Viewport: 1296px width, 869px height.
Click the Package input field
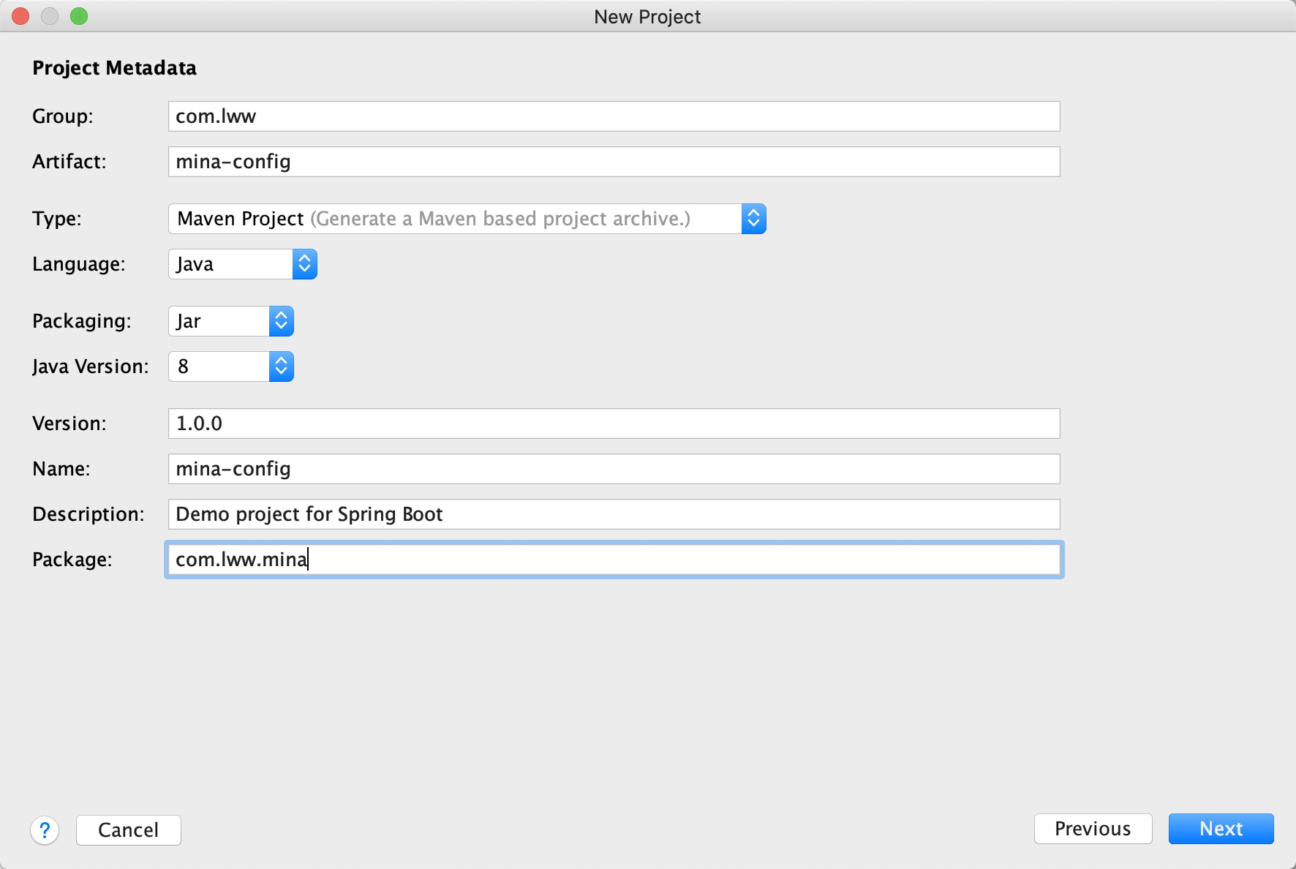point(614,560)
